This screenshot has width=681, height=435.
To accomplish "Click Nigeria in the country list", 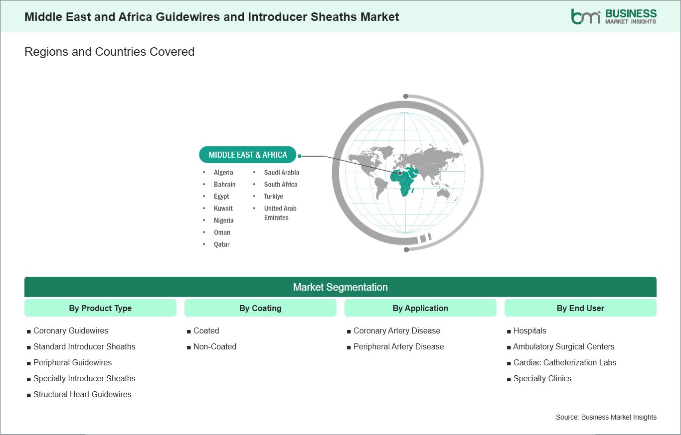I will point(223,220).
